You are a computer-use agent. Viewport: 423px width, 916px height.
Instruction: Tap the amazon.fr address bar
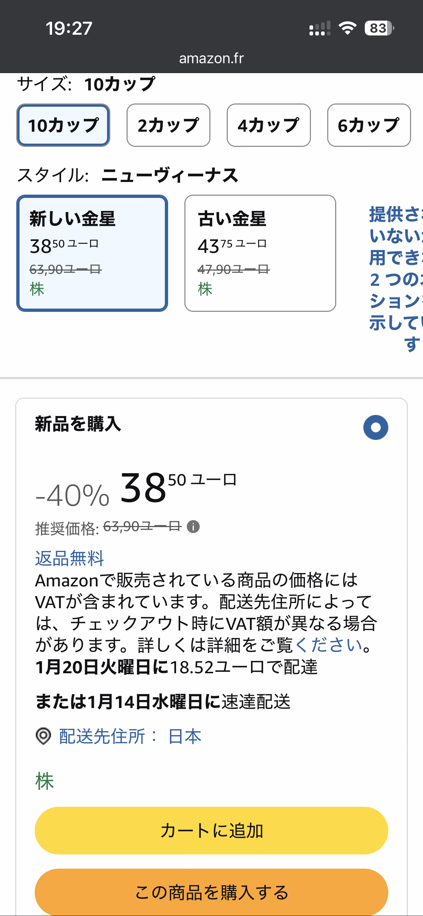(x=211, y=58)
